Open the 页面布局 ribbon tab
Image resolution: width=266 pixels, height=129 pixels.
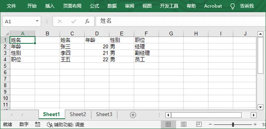pyautogui.click(x=72, y=6)
